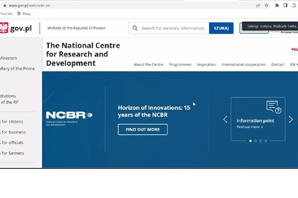Click the NCBR logo in banner
Screen dimensions: 298x198
click(x=69, y=118)
